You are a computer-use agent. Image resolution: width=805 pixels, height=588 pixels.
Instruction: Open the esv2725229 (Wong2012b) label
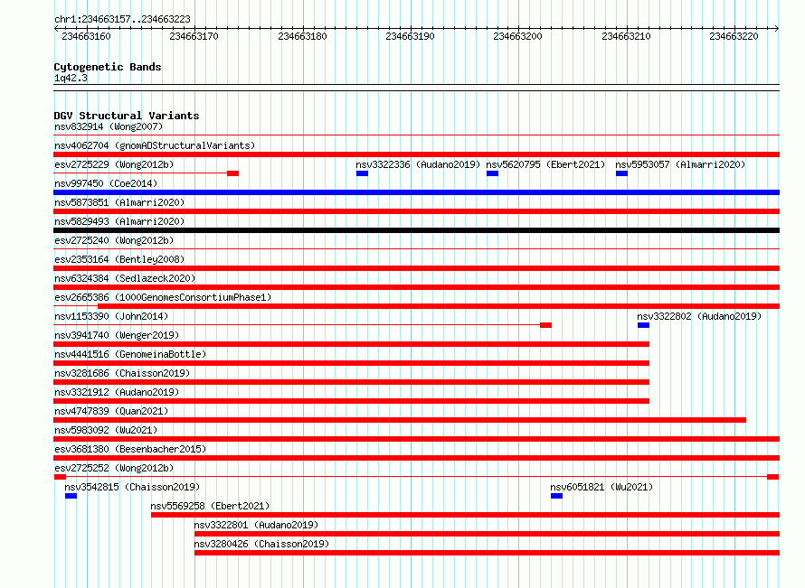click(114, 164)
